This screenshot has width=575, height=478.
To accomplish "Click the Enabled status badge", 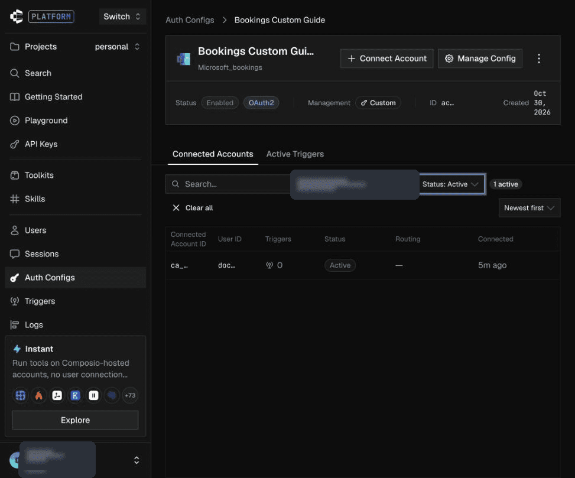I will coord(220,103).
